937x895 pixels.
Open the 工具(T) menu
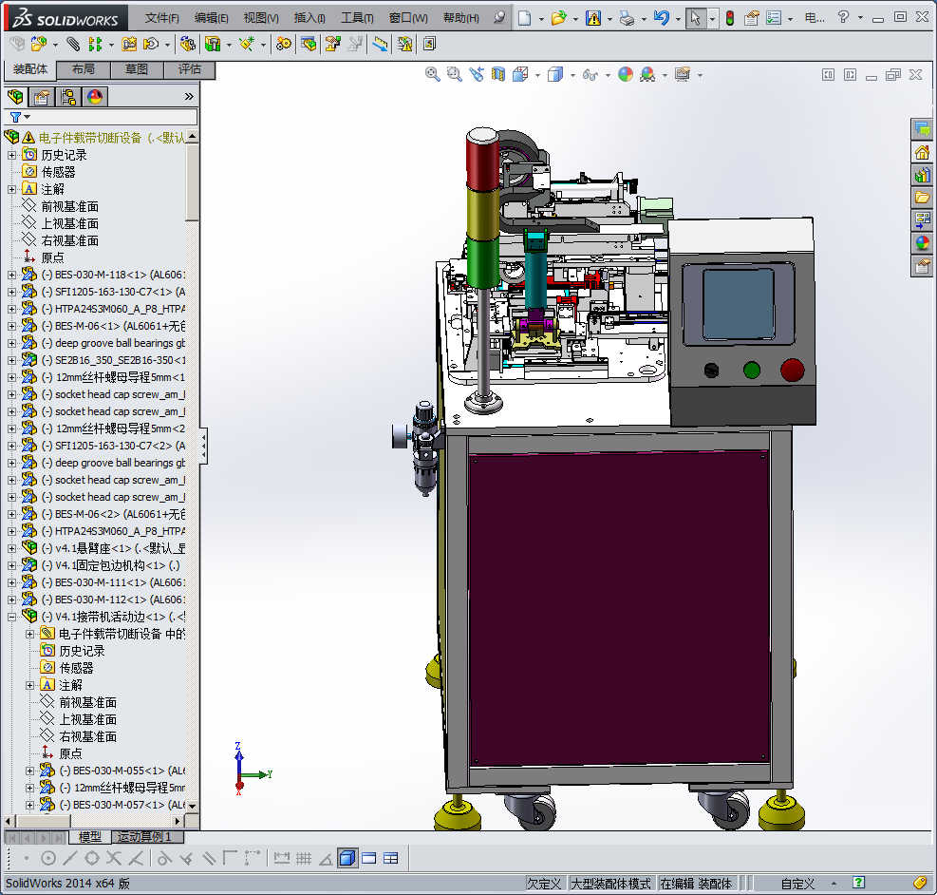pos(357,19)
